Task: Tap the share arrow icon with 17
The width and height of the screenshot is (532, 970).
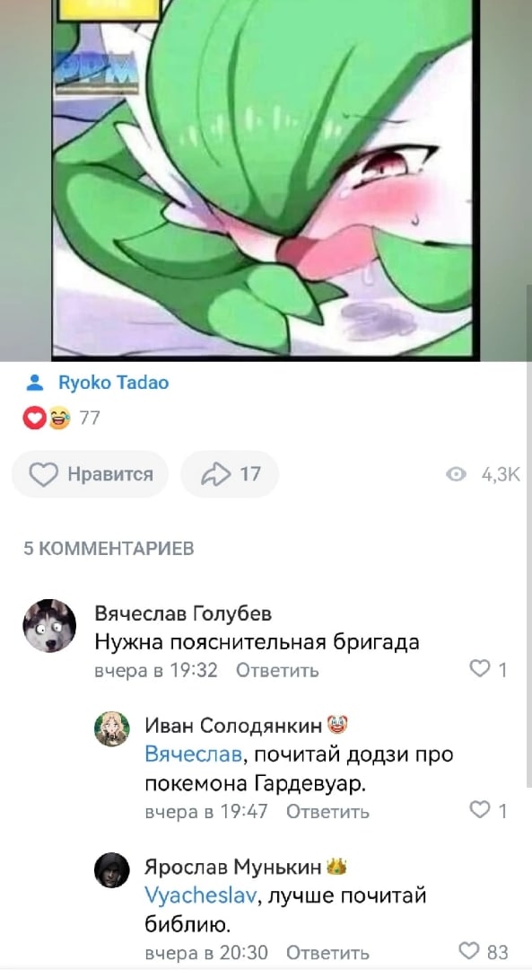Action: (x=216, y=474)
